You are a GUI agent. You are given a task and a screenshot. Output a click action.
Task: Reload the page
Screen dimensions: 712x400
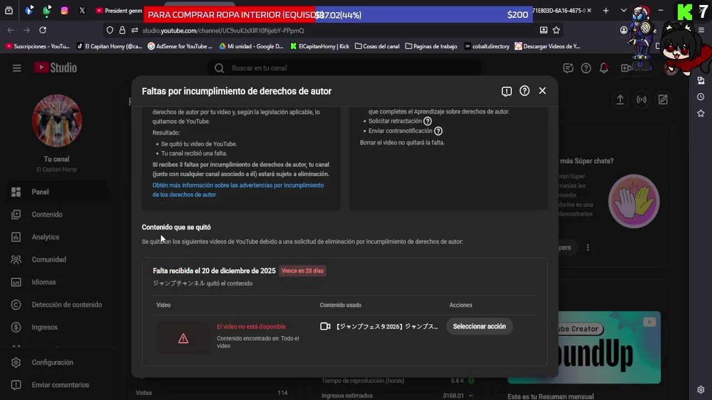point(43,30)
